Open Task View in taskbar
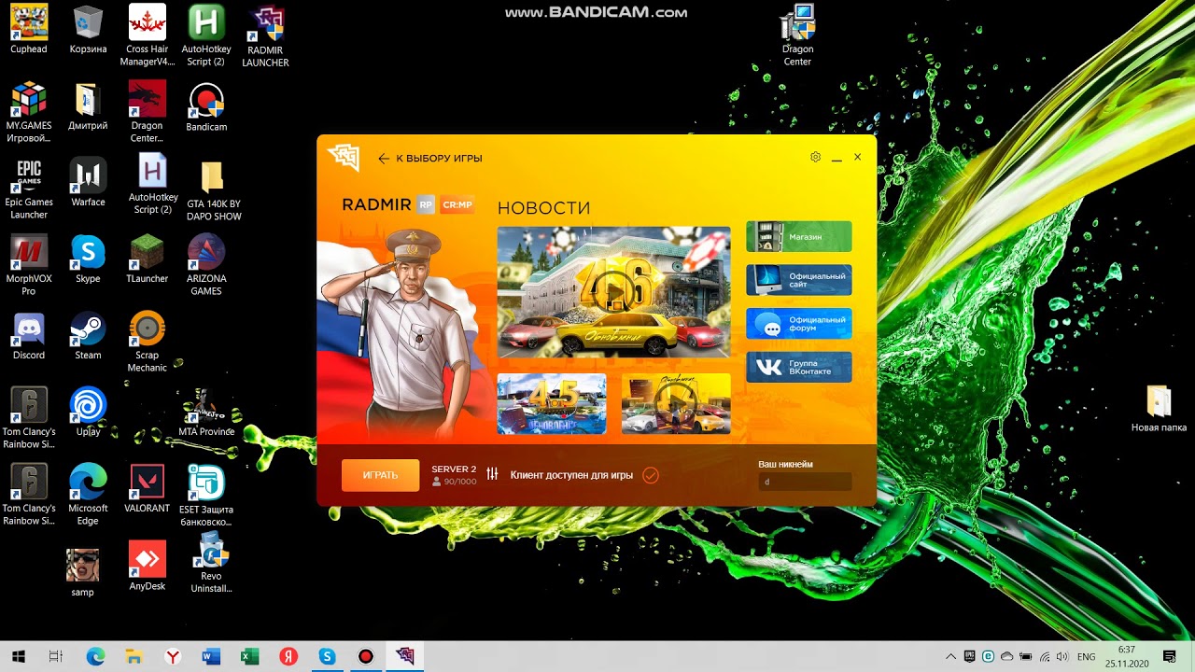Viewport: 1195px width, 672px height. point(56,656)
